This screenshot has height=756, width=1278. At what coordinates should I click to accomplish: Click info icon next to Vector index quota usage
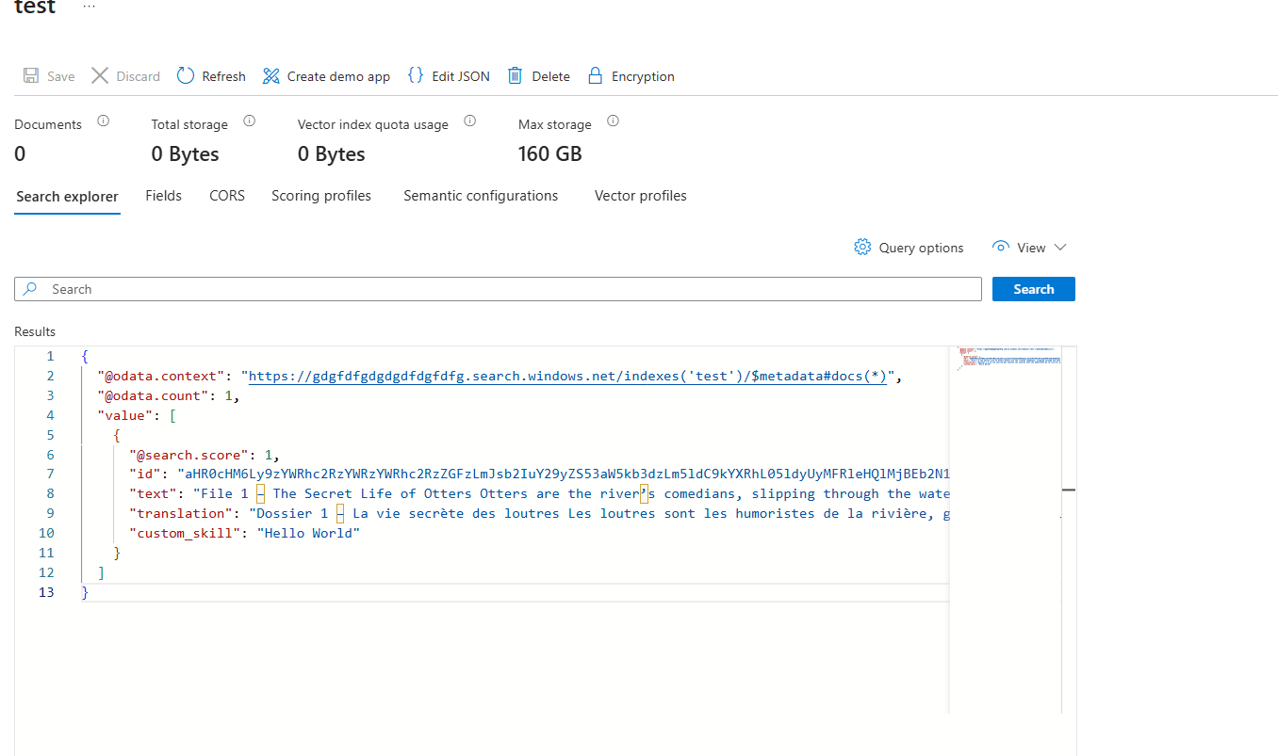(x=470, y=121)
